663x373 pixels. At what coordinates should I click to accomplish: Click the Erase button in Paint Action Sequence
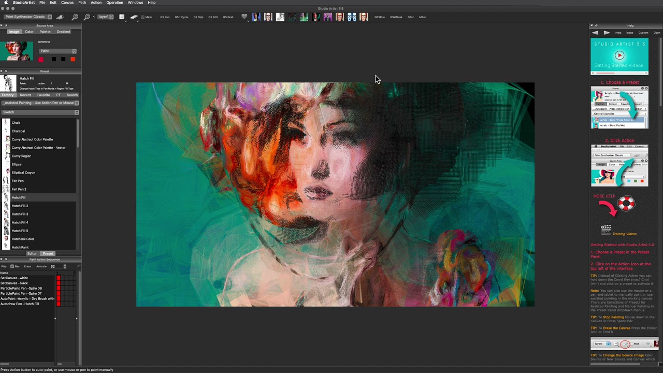point(27,266)
